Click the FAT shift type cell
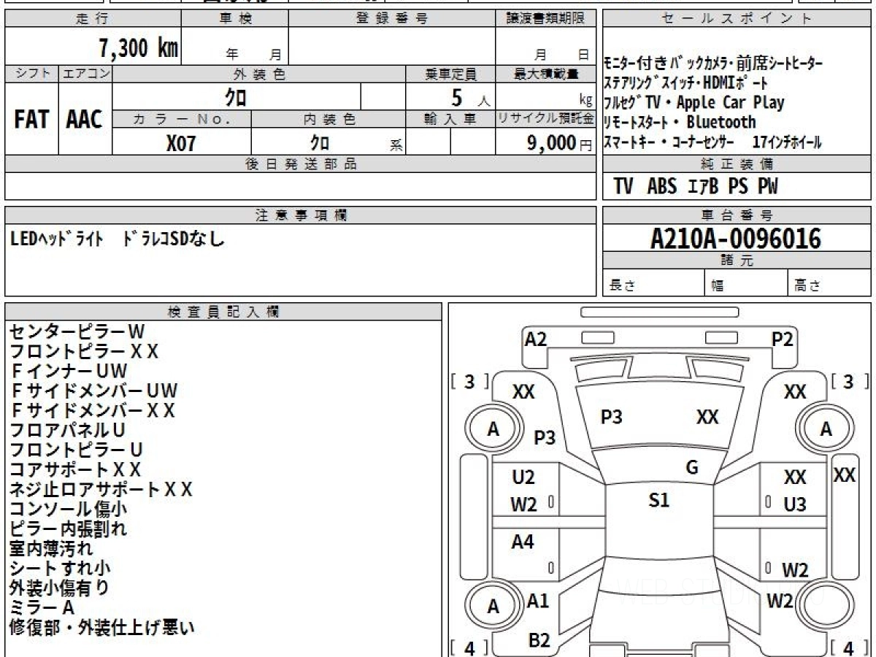Screen dimensions: 876x657 (31, 119)
